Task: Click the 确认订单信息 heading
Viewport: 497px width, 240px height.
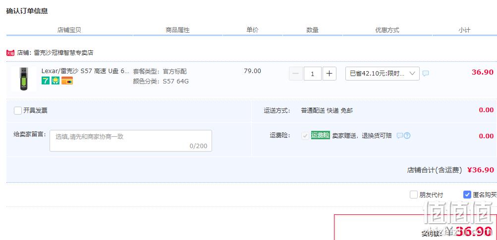Action: tap(27, 11)
